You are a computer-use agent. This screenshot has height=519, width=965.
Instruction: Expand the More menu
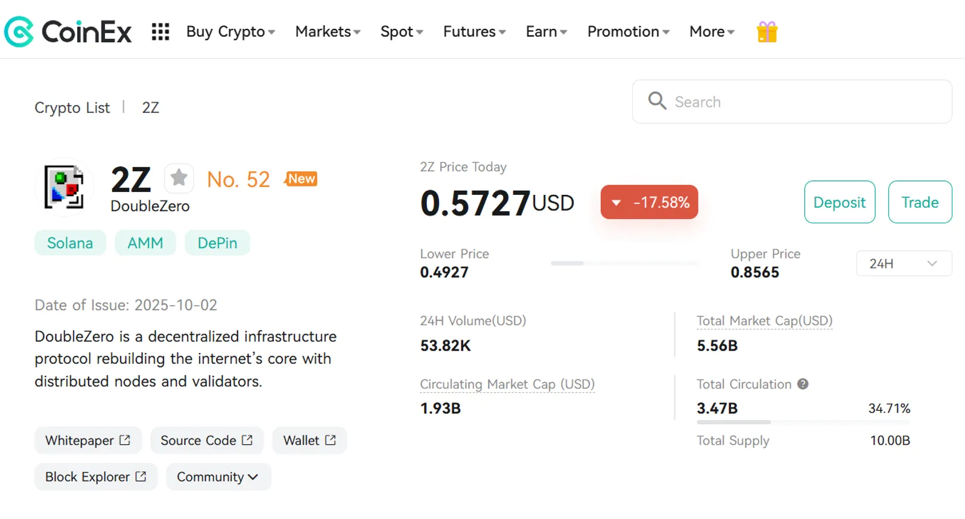[712, 31]
